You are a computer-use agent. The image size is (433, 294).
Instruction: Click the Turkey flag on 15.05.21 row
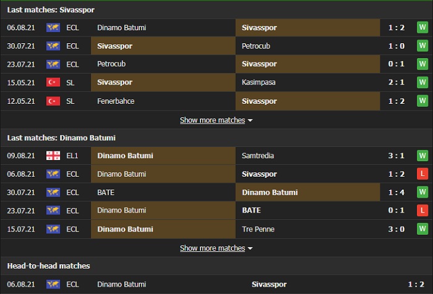53,82
